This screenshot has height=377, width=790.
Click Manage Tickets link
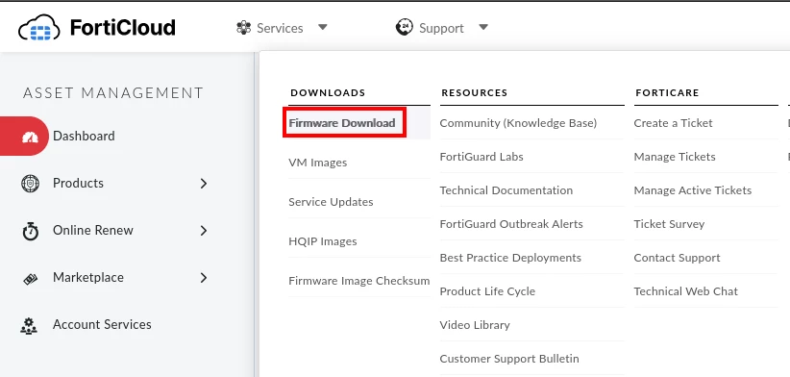click(675, 157)
